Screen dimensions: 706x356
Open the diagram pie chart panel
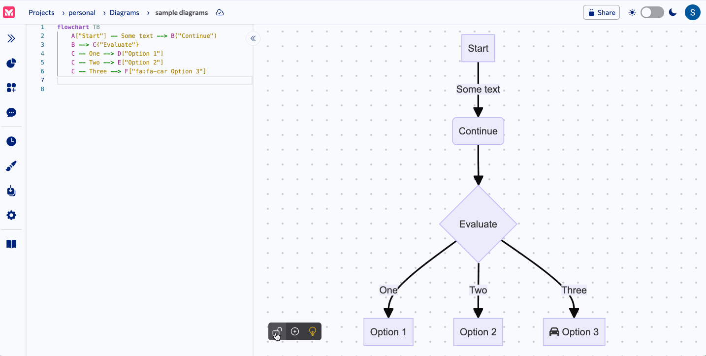[x=11, y=63]
